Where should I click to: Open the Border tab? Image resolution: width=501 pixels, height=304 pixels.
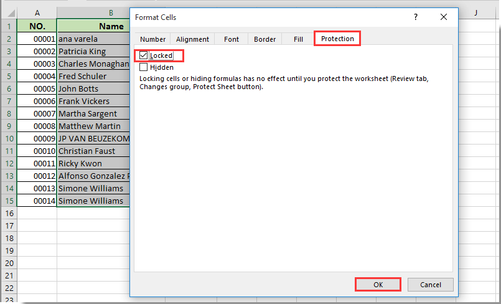click(265, 39)
